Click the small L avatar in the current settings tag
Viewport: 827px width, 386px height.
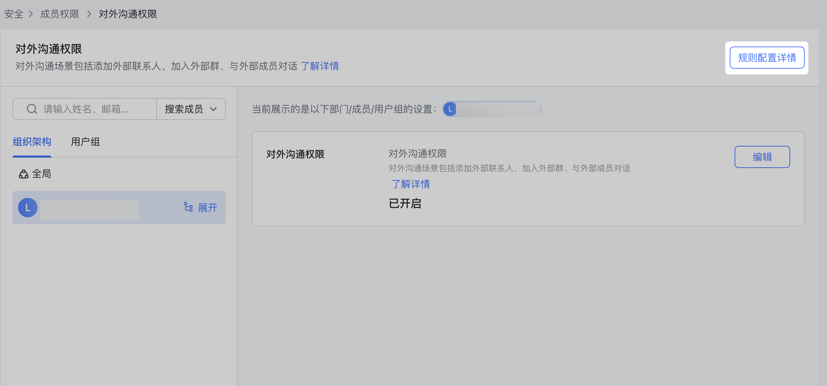[450, 109]
